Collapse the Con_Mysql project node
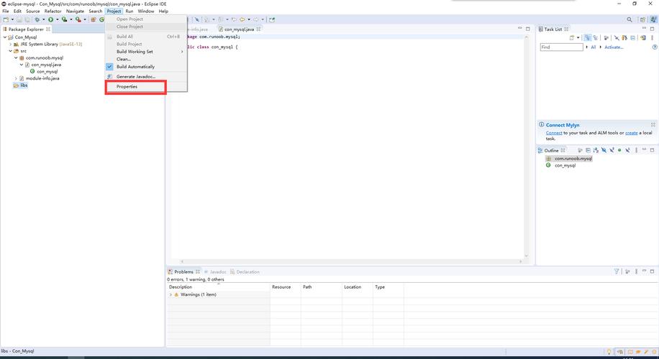Viewport: 659px width, 359px height. click(x=5, y=37)
